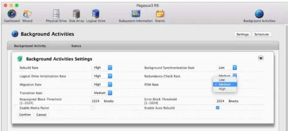Click the blue icon beside Background Activities heading

[x=15, y=34]
